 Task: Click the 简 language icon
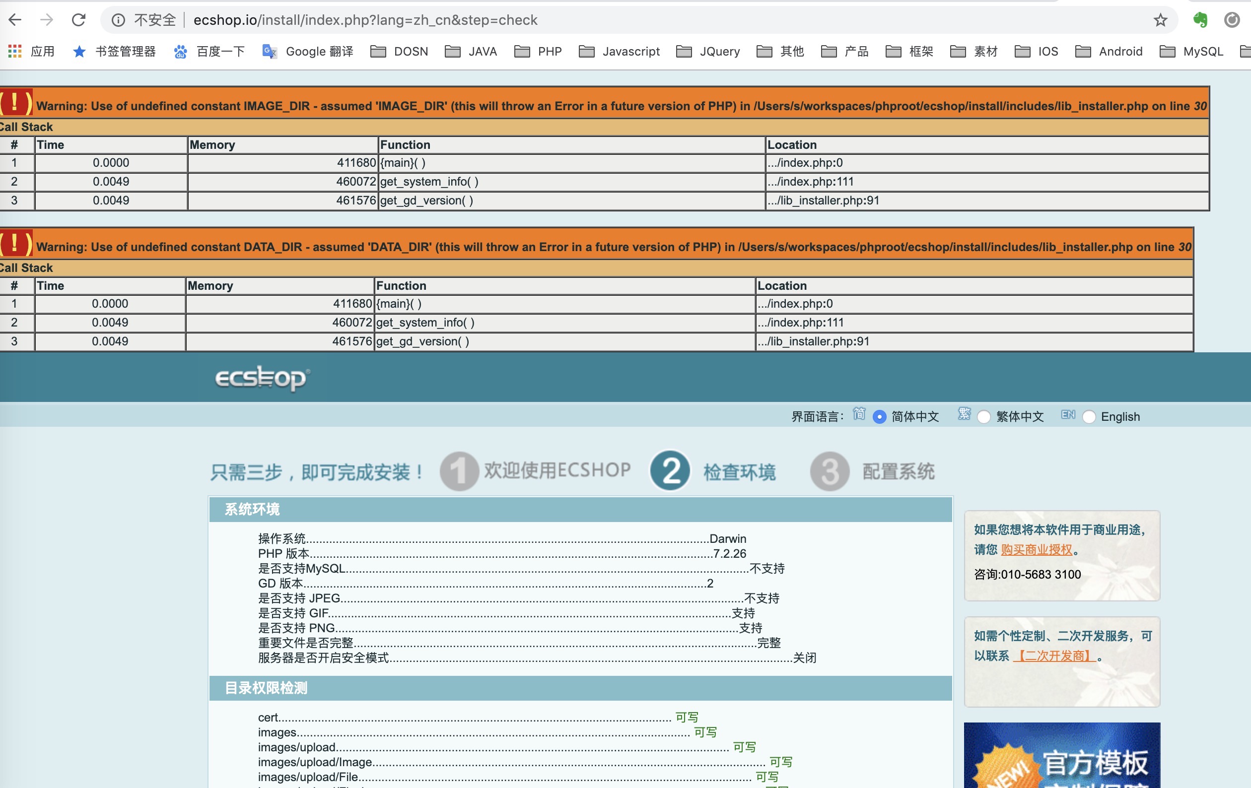859,413
